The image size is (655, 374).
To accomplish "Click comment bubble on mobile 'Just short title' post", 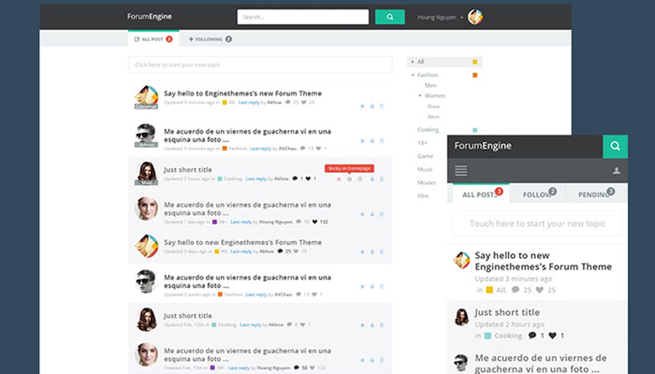I will point(531,335).
